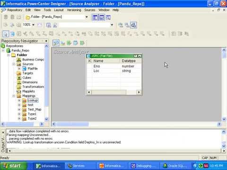Click the red M system tray icon
227x170 pixels.
206,166
